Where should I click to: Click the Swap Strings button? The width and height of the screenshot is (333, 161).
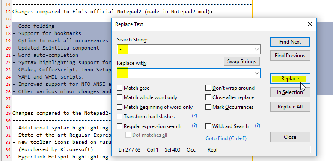tap(241, 61)
